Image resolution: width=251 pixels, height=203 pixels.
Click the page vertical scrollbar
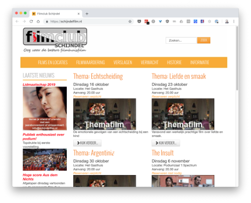click(x=237, y=58)
